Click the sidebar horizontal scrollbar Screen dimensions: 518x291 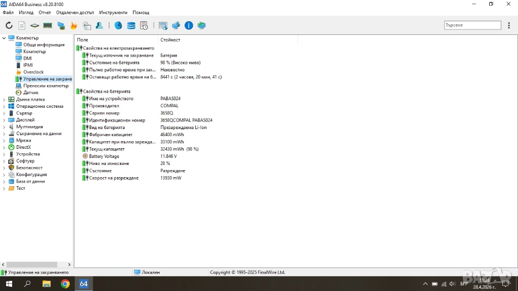30,264
